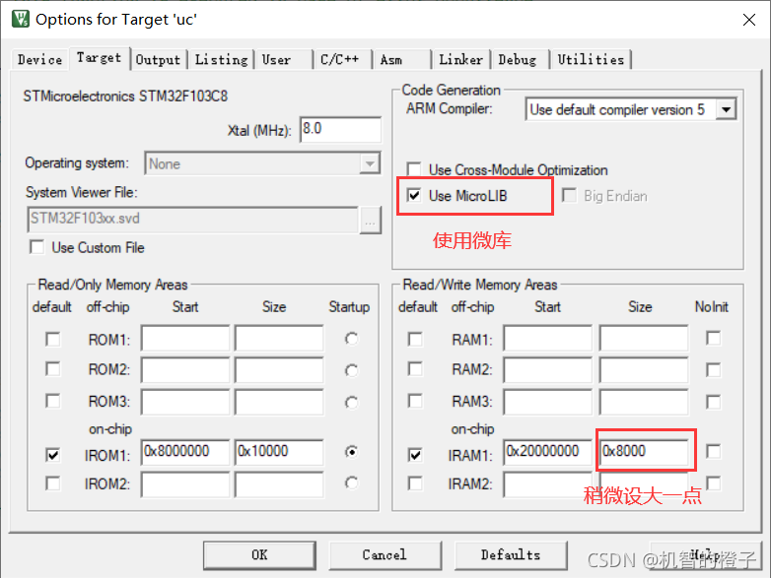Check the RAM2 default checkbox
Viewport: 771px width, 578px height.
415,369
